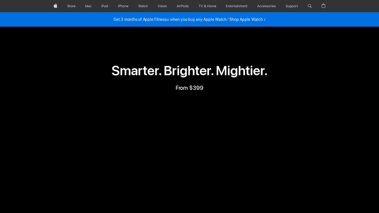Select Vision in the navigation bar
This screenshot has height=213, width=379.
coord(162,6)
